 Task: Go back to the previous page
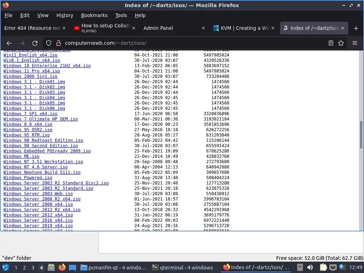click(x=9, y=43)
